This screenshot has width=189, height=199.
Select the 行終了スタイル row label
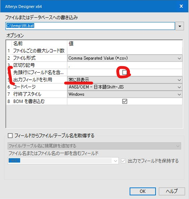click(x=27, y=94)
